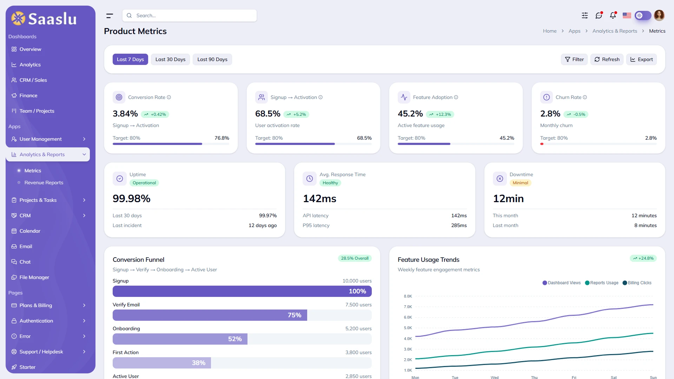The width and height of the screenshot is (674, 379).
Task: Toggle the dark/light theme switch
Action: point(643,15)
